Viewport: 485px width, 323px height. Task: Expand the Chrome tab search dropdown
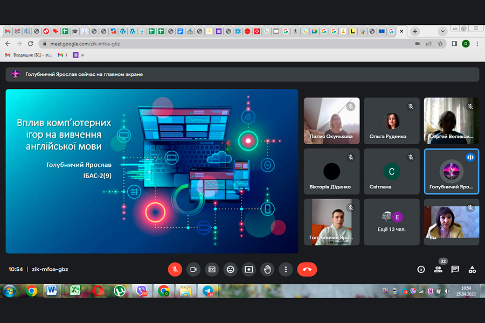point(442,31)
